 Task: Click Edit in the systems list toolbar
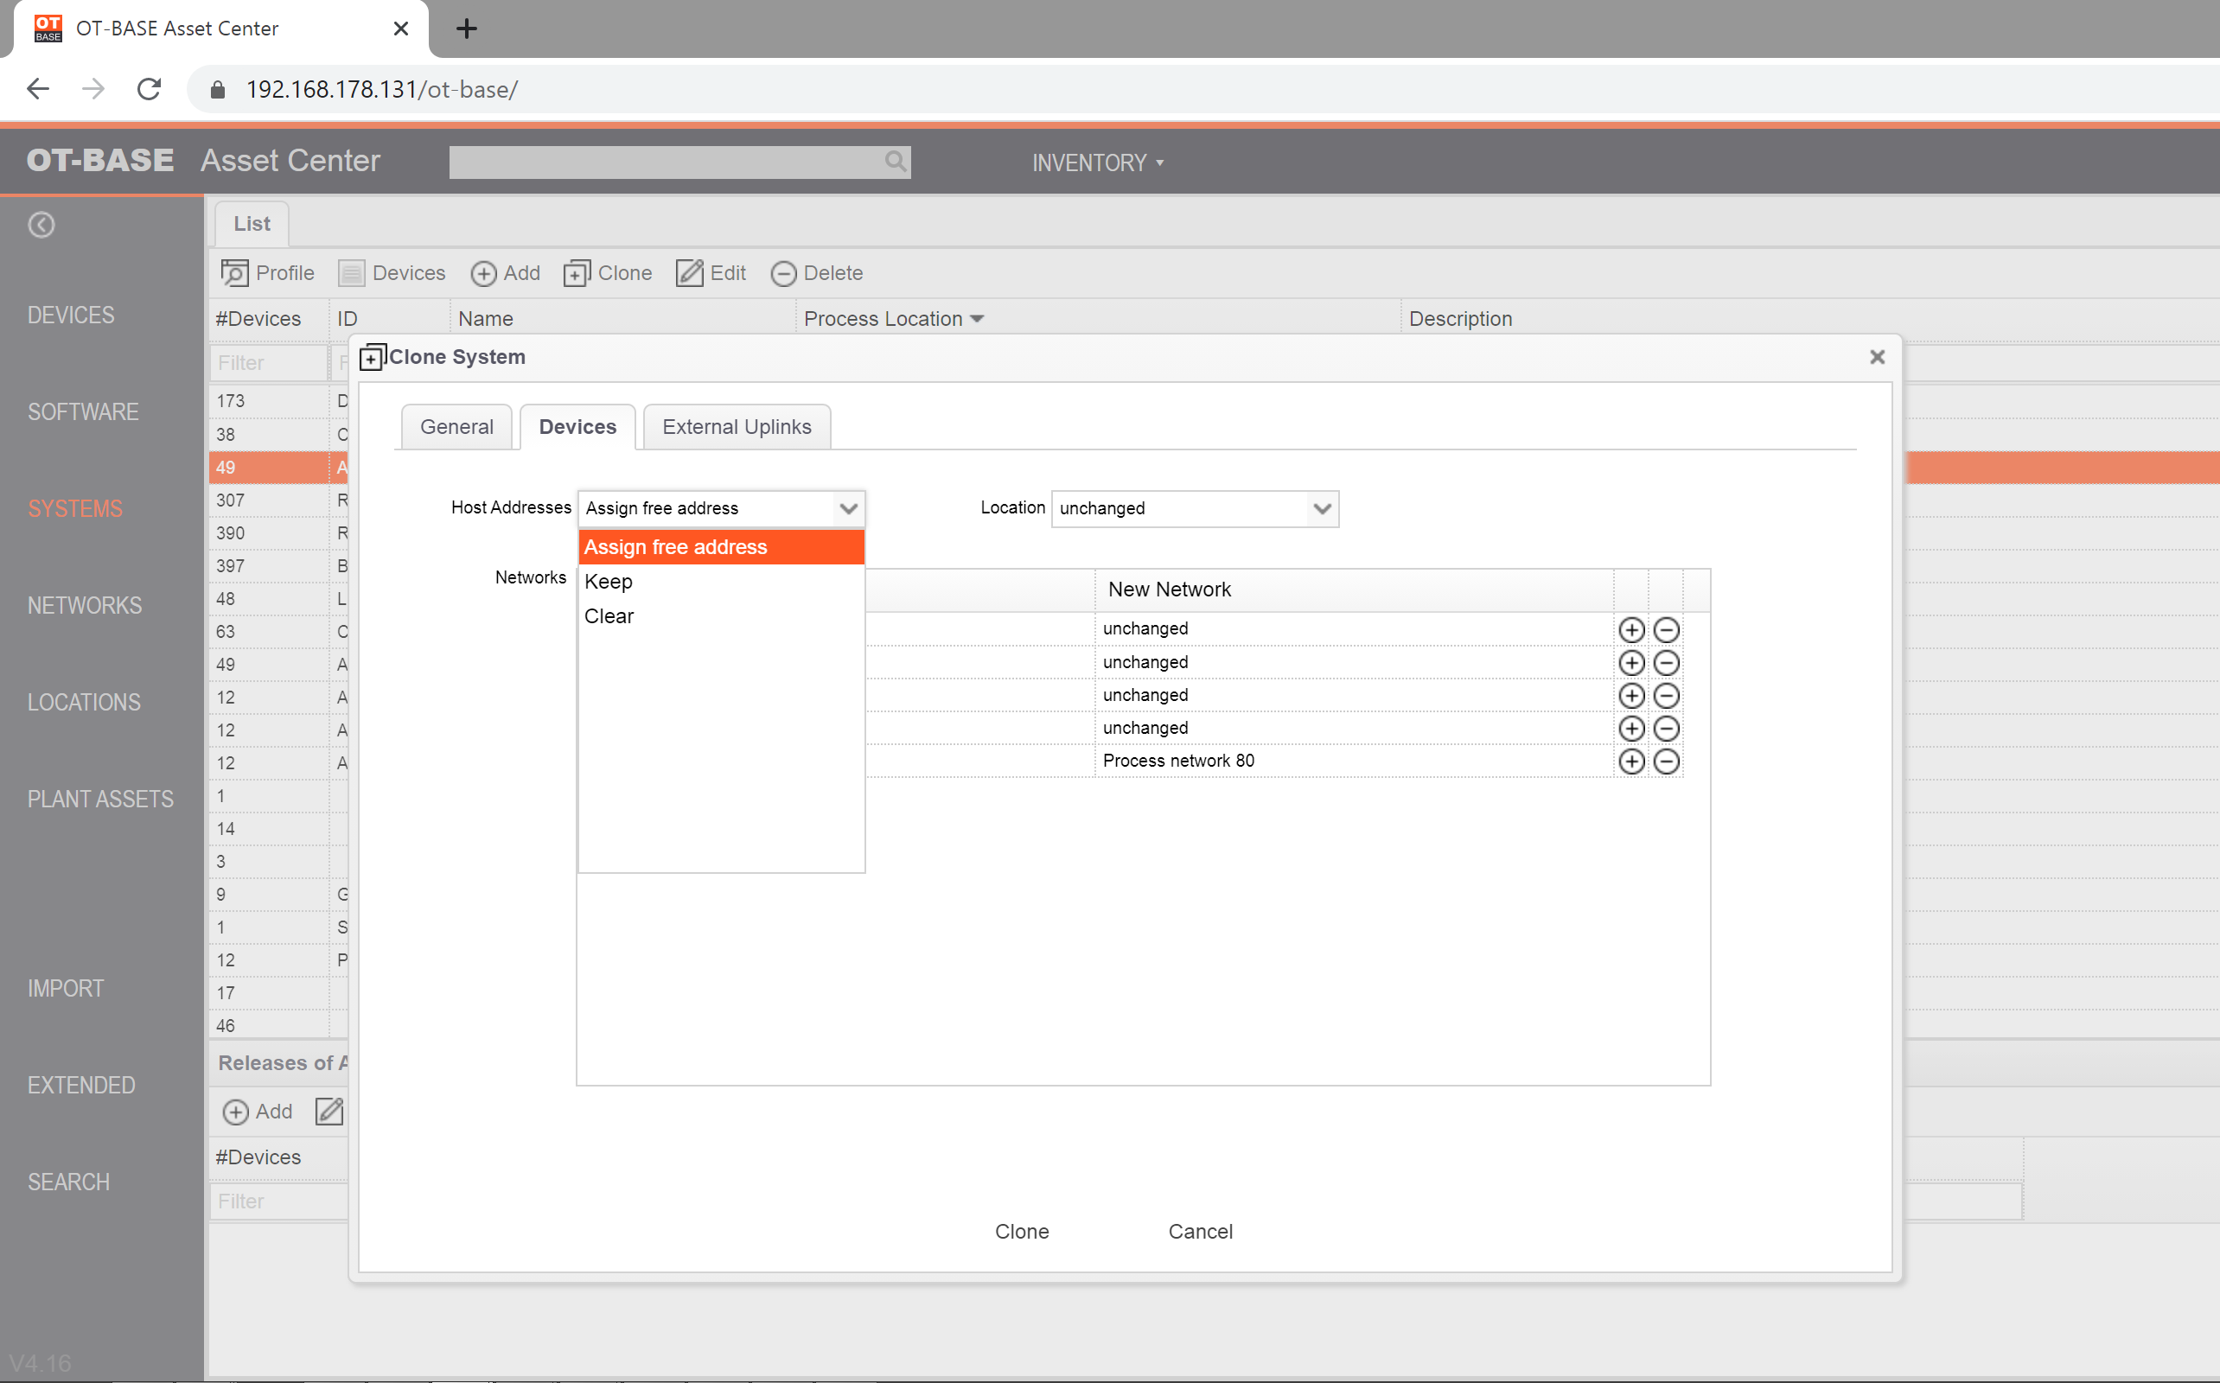[711, 272]
